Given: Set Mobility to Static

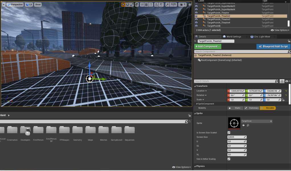Looking at the screenshot, I should pyautogui.click(x=235, y=108).
